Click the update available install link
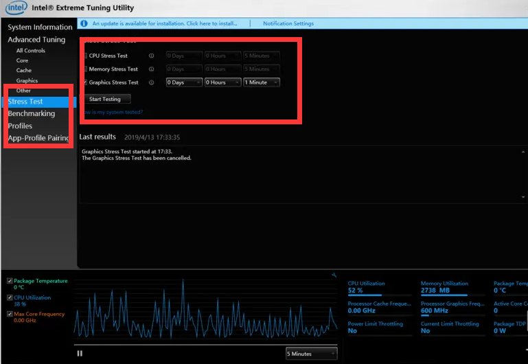 [165, 23]
